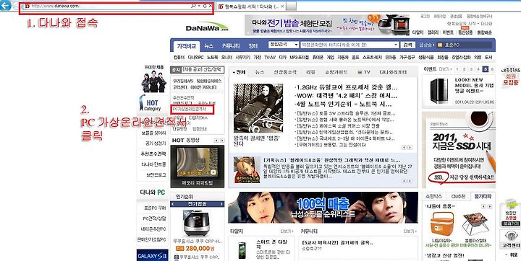Open the 1.2GHz 듀얼코어 headline

(x=346, y=88)
